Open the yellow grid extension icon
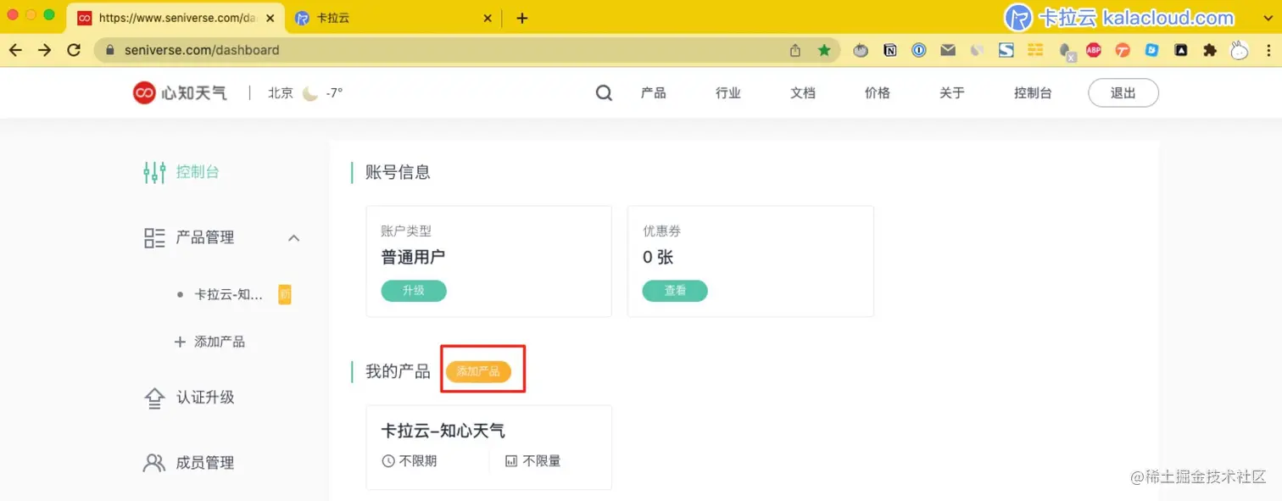 click(1035, 50)
